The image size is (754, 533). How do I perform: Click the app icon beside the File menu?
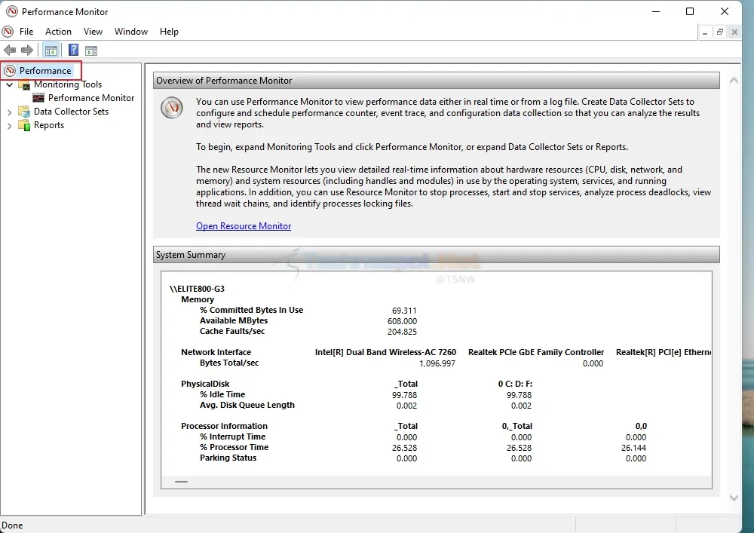click(x=8, y=32)
